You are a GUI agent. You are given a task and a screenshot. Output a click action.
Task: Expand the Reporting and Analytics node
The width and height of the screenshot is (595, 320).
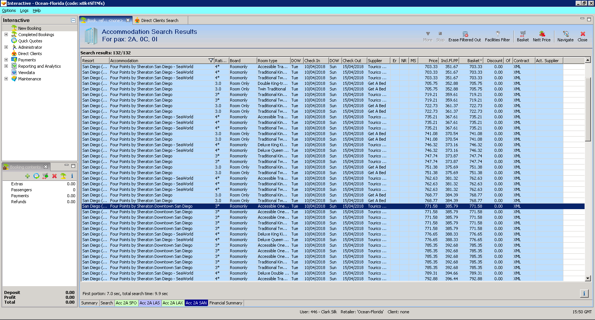point(6,66)
